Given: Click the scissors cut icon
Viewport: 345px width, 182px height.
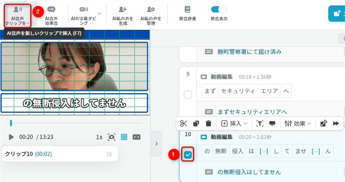Looking at the screenshot, I should point(184,123).
